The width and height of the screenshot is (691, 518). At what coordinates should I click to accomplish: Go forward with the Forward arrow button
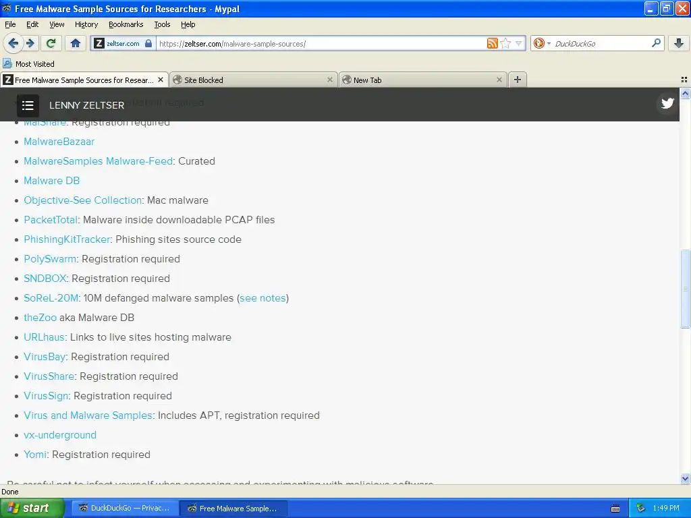(x=30, y=43)
